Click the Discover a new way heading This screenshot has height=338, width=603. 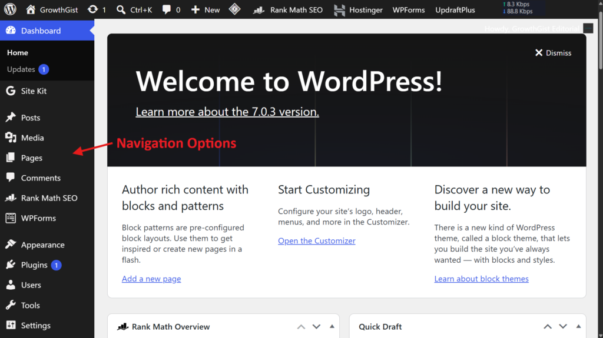click(x=492, y=198)
